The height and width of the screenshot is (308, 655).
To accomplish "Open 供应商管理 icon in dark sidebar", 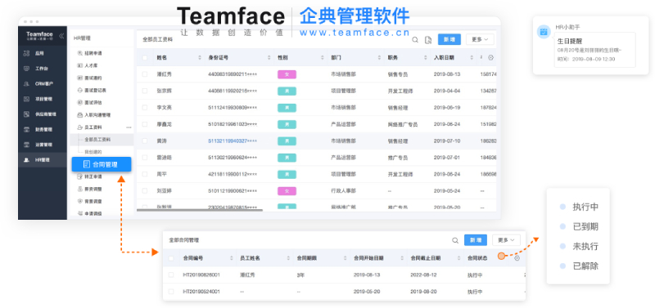I will point(27,114).
